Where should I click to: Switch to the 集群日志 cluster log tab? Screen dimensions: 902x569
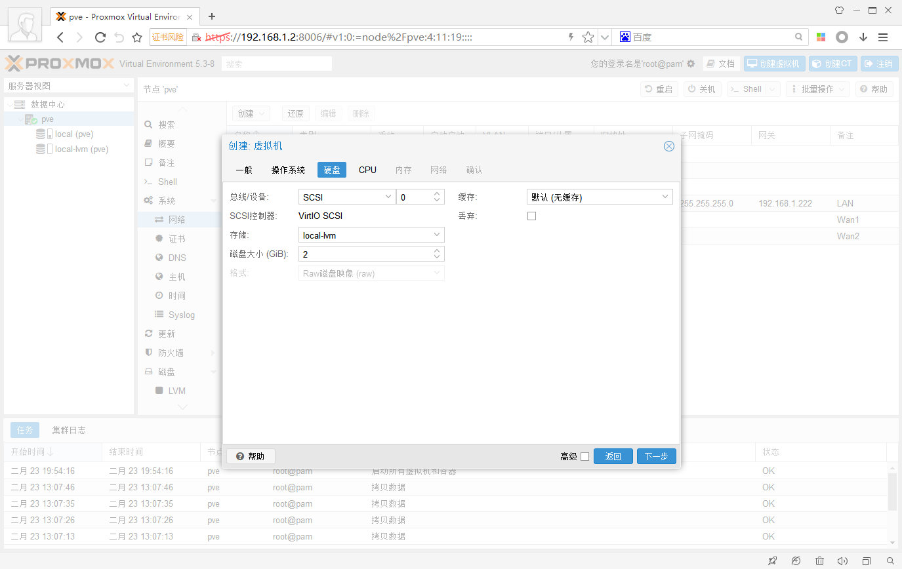(69, 430)
